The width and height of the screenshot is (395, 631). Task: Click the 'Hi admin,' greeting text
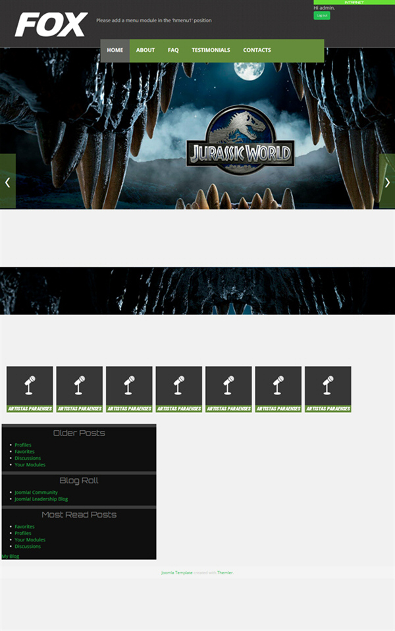(324, 8)
